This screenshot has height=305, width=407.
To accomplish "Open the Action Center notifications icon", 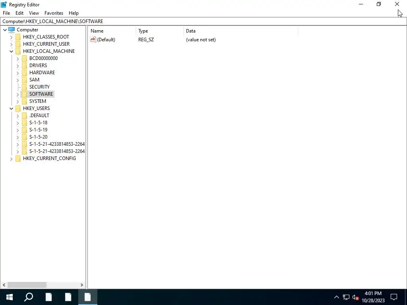I will tap(394, 297).
